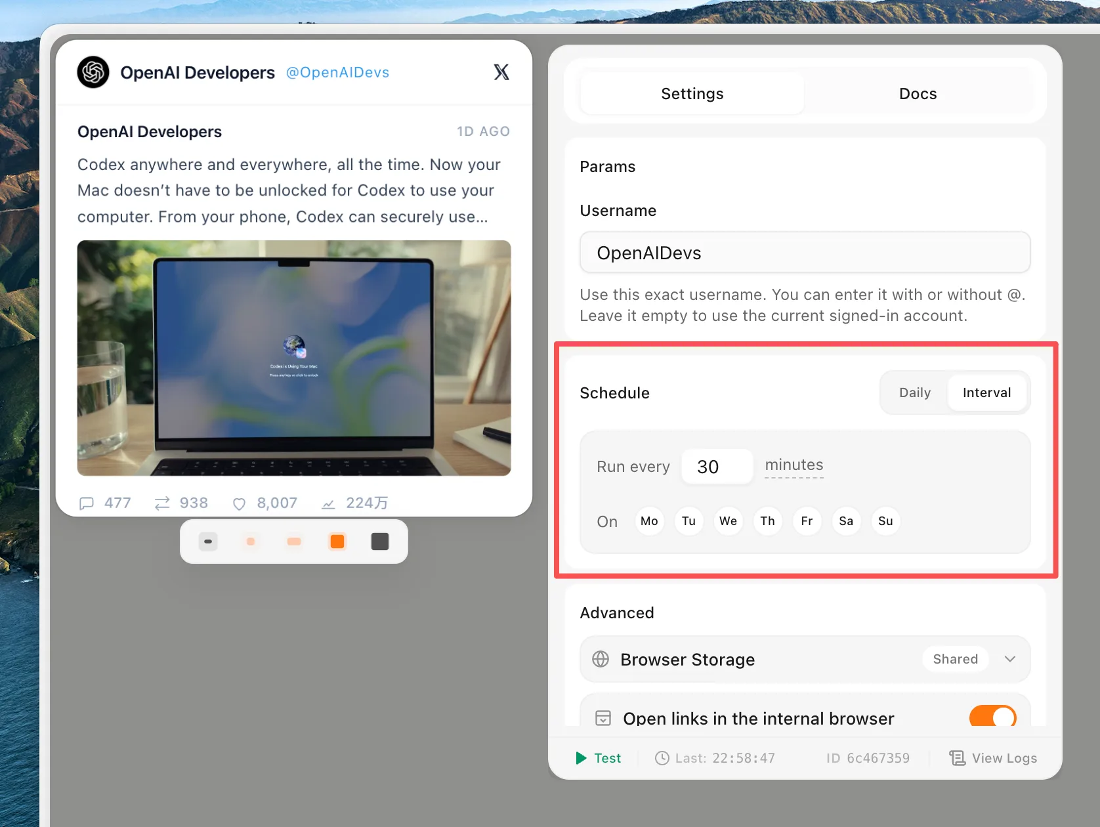1100x827 pixels.
Task: Click the OpenAI logo avatar
Action: coord(93,72)
